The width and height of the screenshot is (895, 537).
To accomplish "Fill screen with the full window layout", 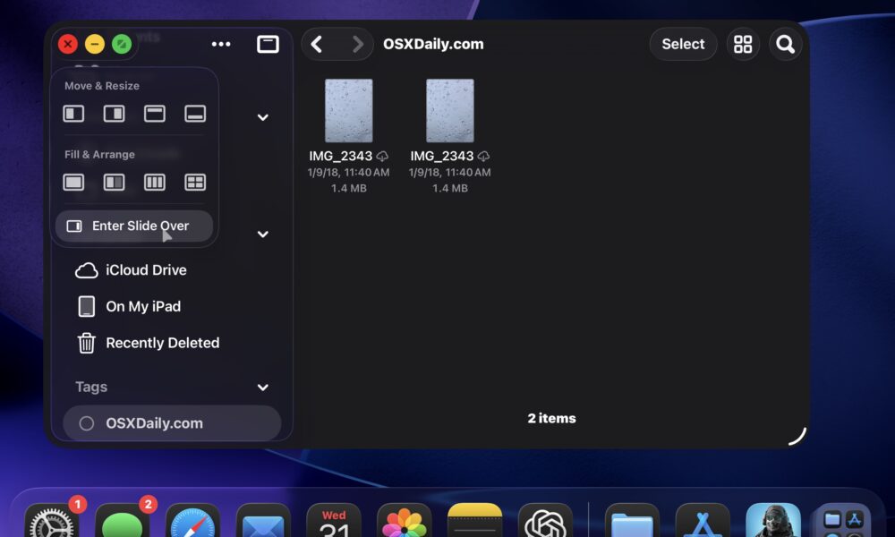I will tap(73, 183).
